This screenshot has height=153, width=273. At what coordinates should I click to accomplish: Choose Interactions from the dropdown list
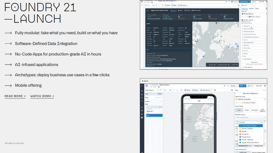(251, 134)
